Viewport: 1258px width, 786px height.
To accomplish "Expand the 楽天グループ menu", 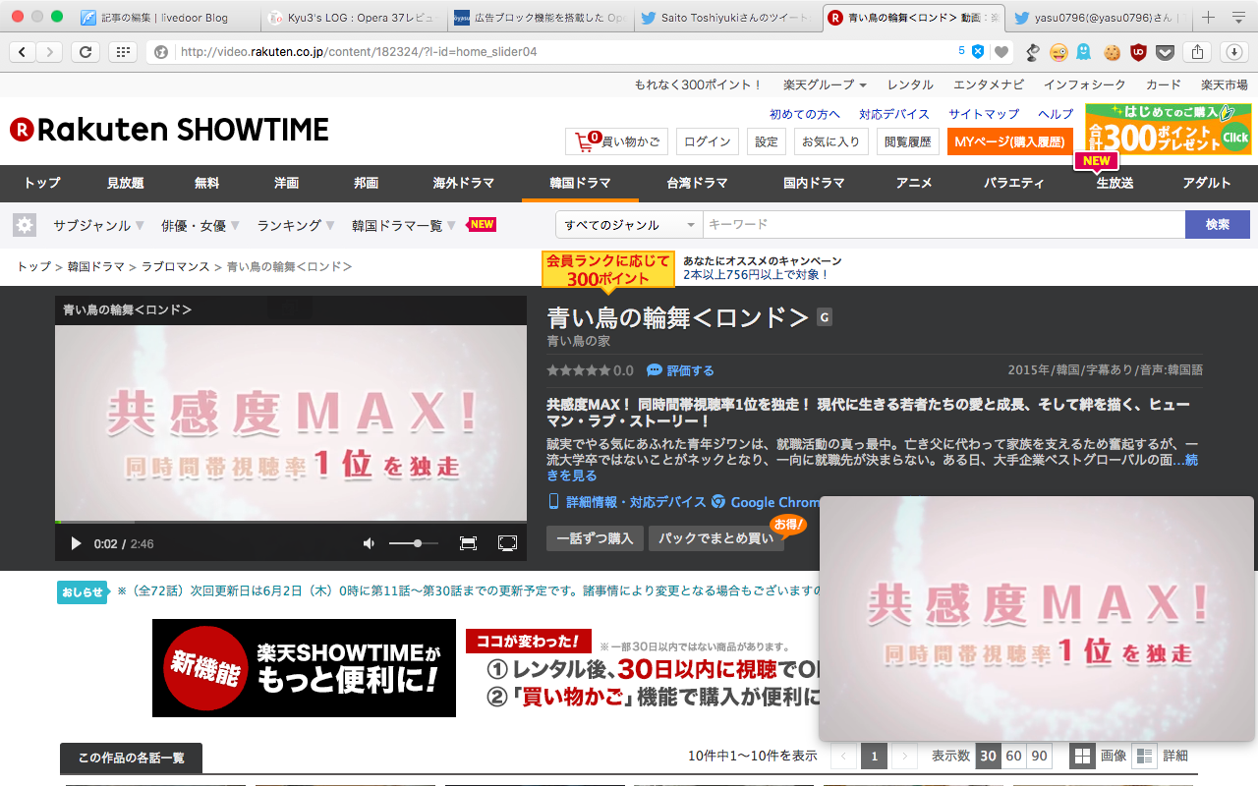I will coord(825,84).
